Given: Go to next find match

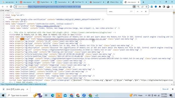Looking at the screenshot, I should (142, 11).
